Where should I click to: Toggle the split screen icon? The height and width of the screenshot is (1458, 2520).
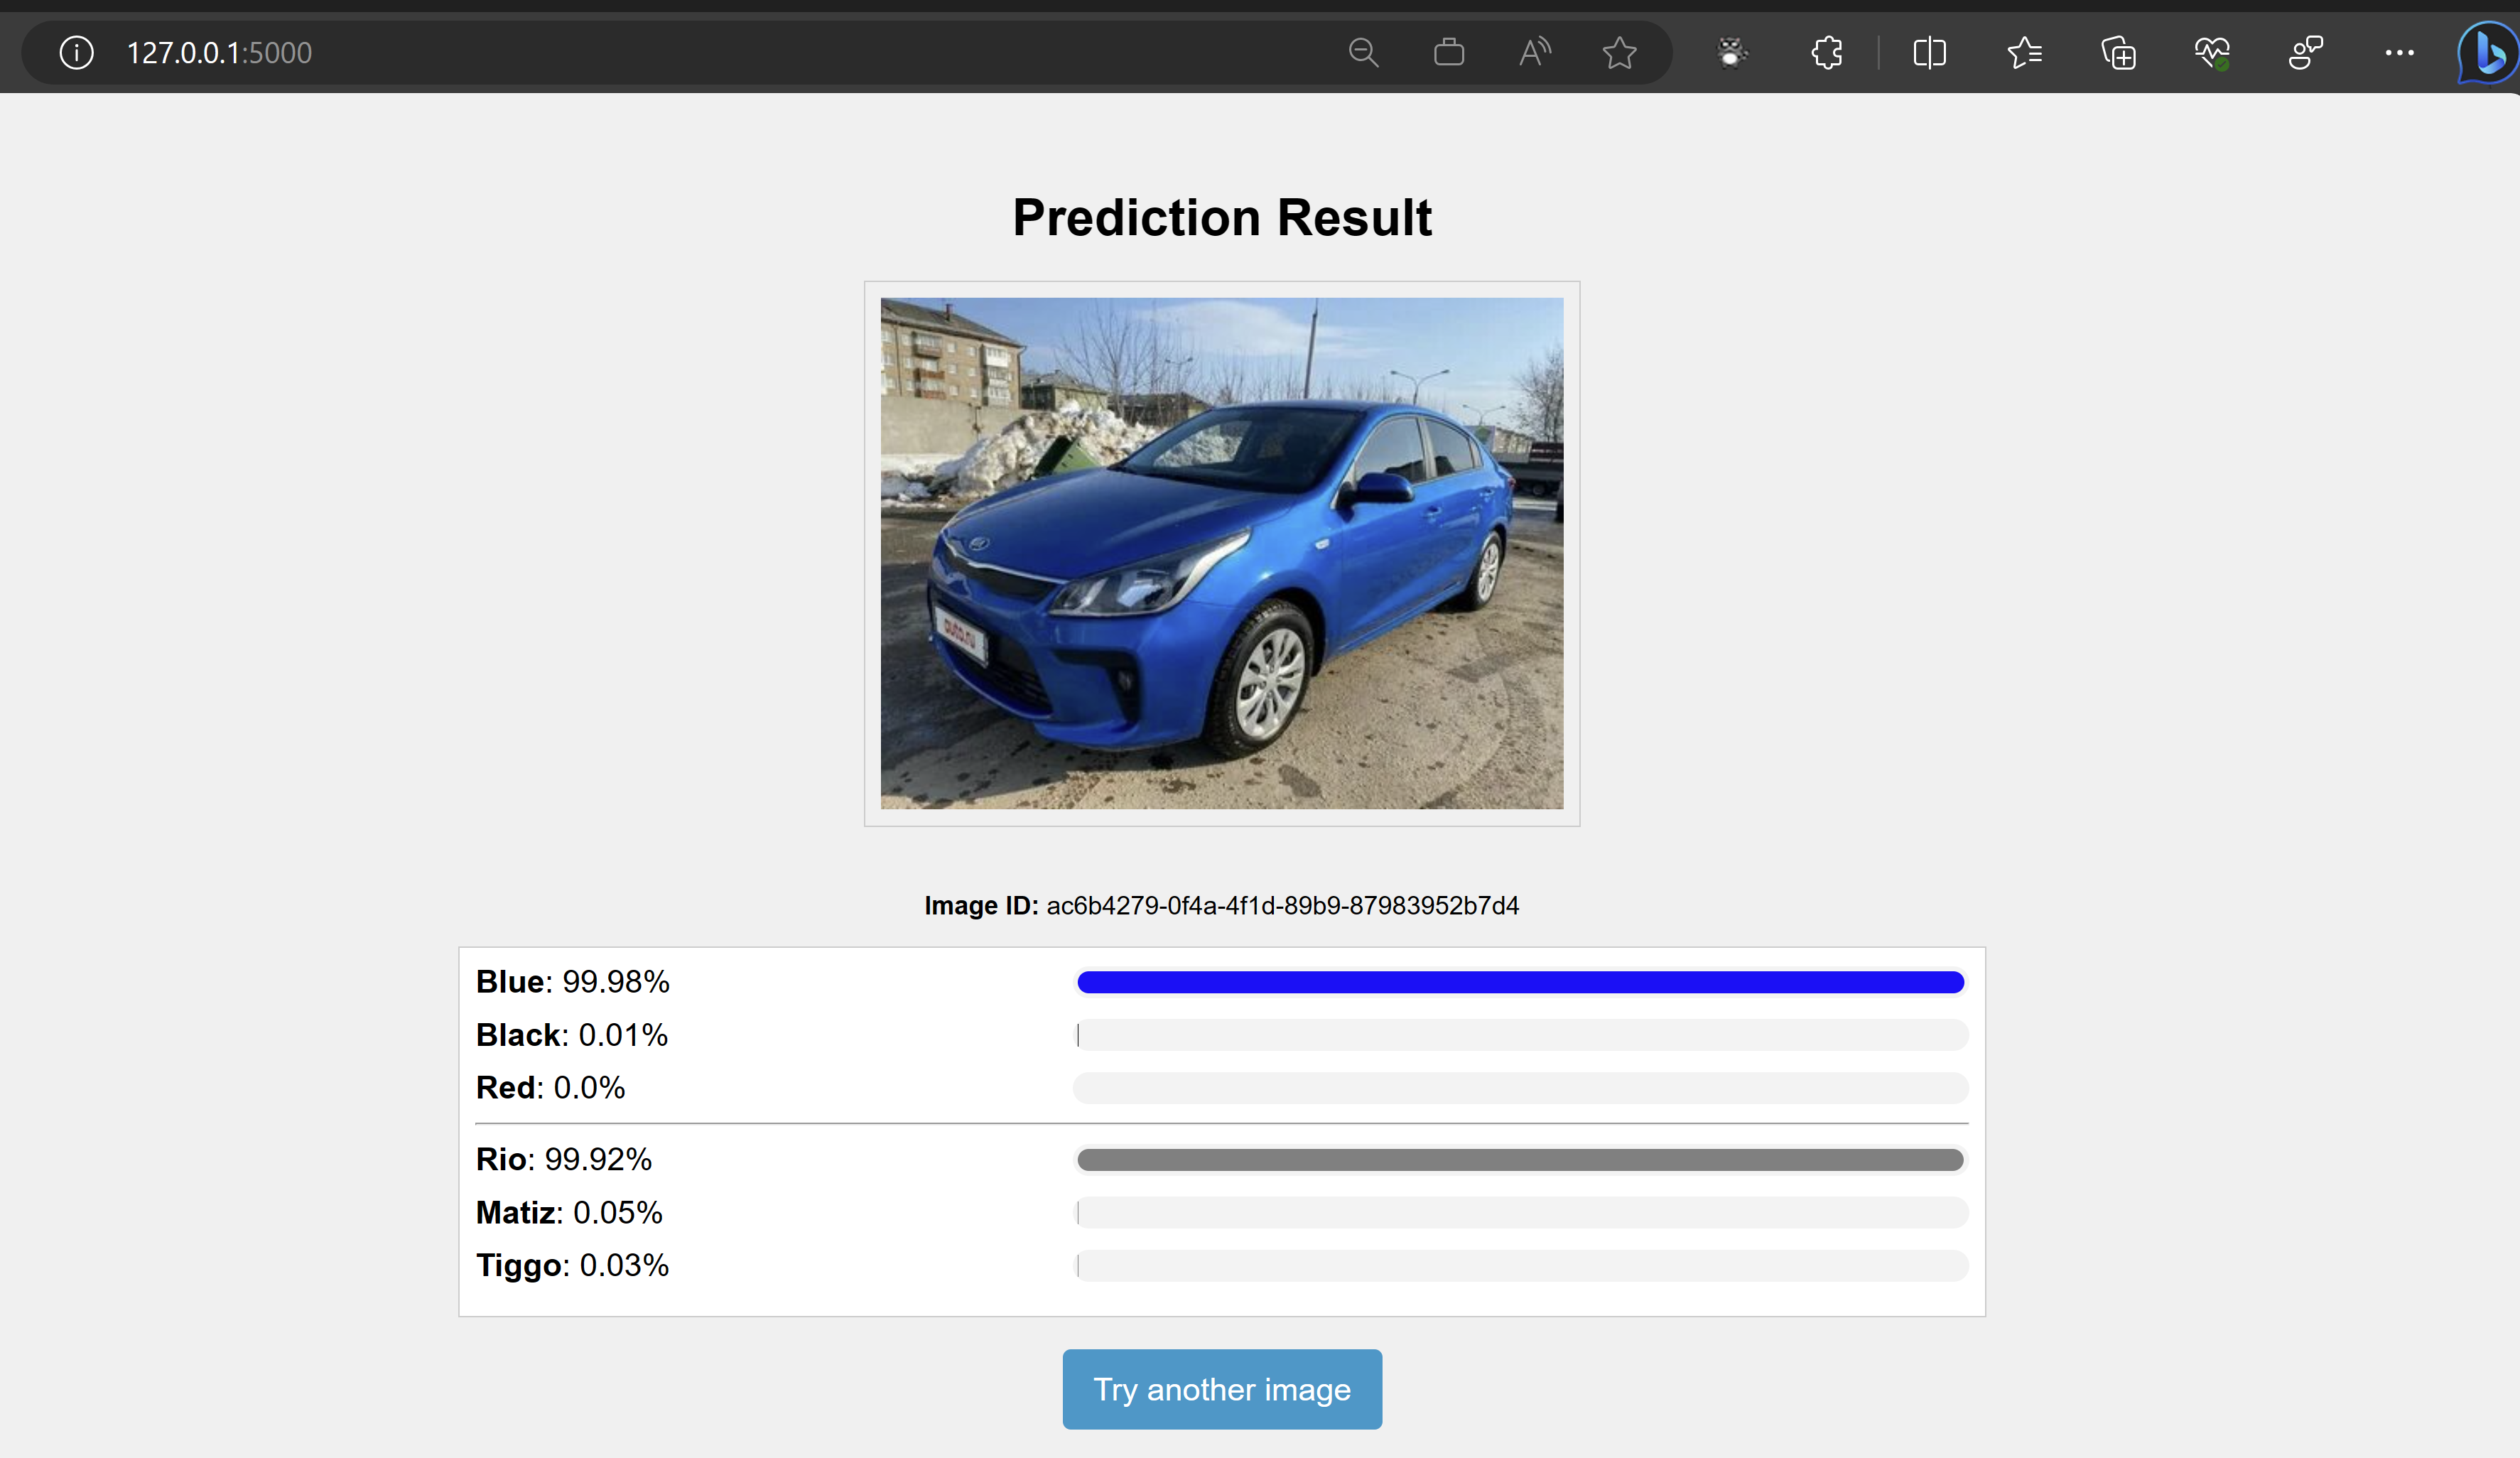pos(1929,52)
